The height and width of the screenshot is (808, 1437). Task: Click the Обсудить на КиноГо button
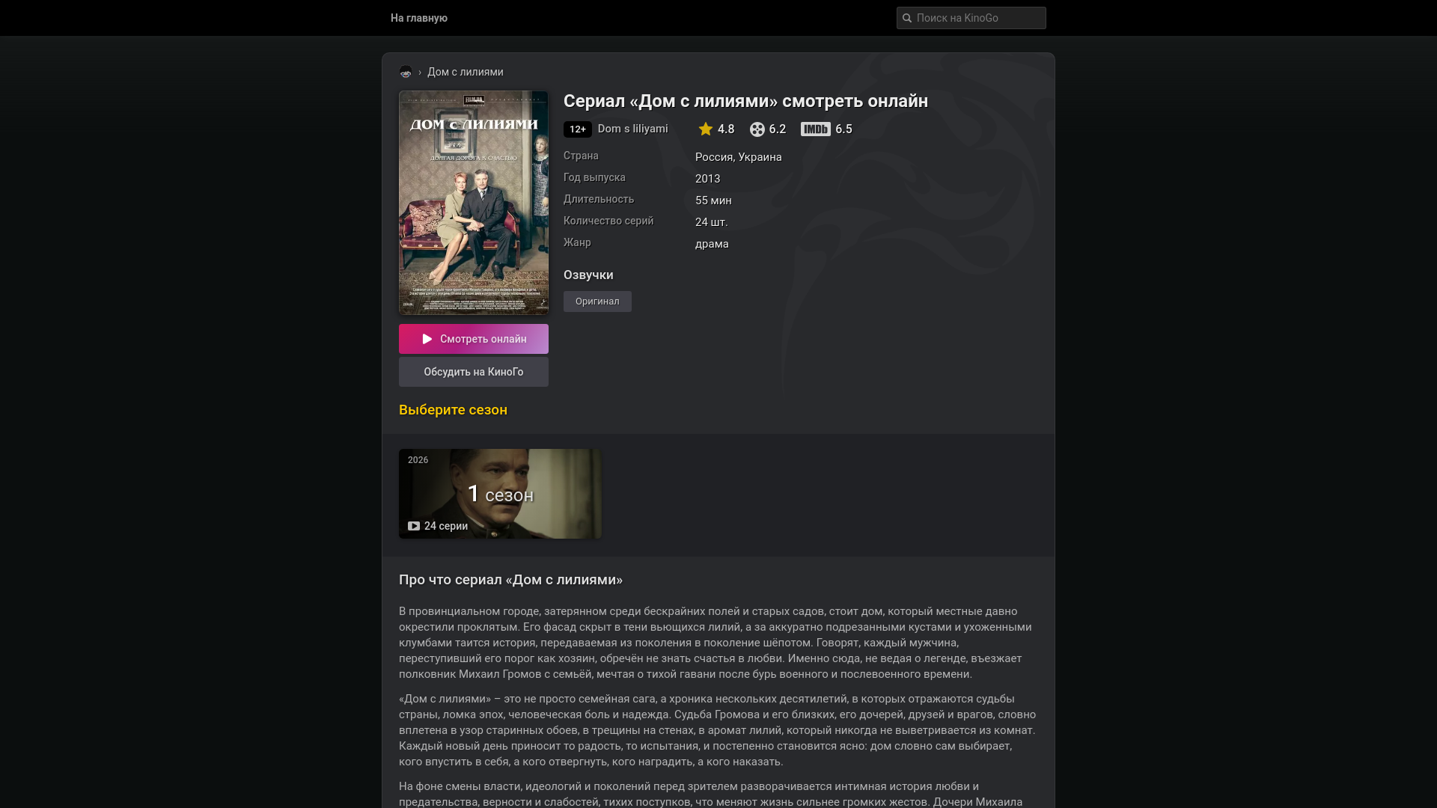coord(474,372)
